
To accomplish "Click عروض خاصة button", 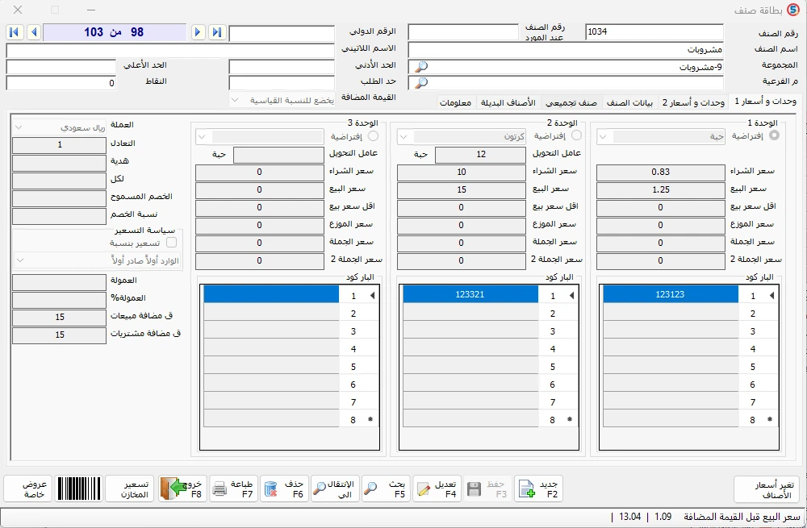I will tap(27, 489).
